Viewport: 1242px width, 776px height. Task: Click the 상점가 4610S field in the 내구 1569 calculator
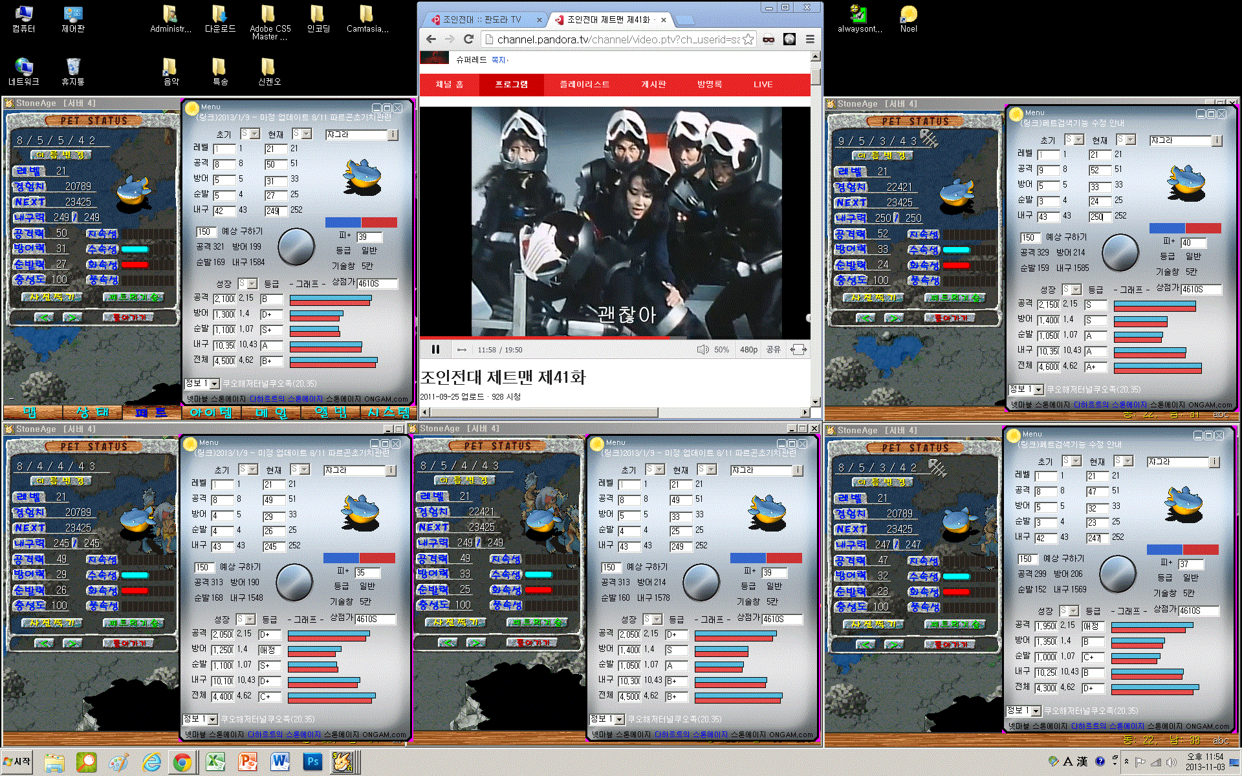tap(1198, 610)
